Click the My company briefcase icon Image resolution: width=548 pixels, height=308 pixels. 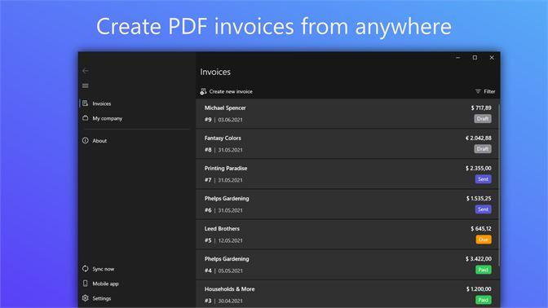pos(86,118)
